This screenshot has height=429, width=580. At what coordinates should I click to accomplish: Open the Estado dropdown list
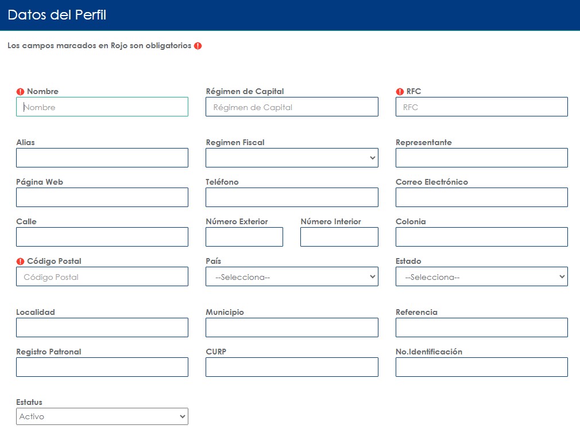click(x=481, y=276)
